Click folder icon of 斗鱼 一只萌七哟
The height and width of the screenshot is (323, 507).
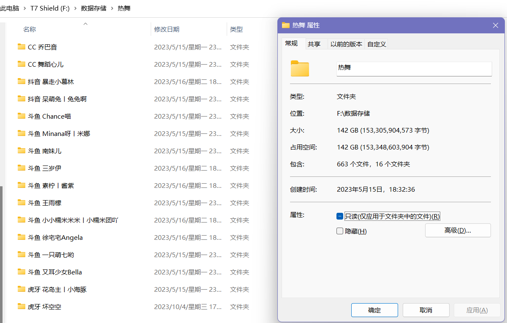tap(22, 255)
